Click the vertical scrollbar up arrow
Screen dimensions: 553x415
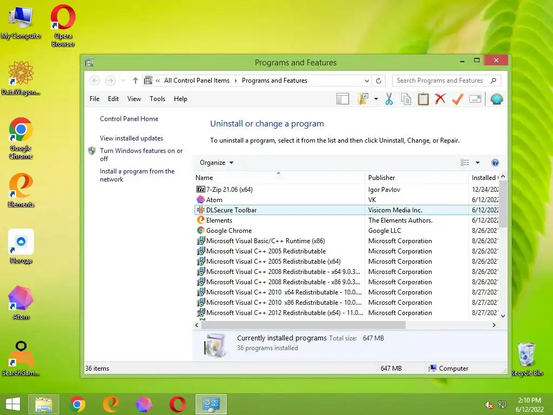pyautogui.click(x=503, y=177)
